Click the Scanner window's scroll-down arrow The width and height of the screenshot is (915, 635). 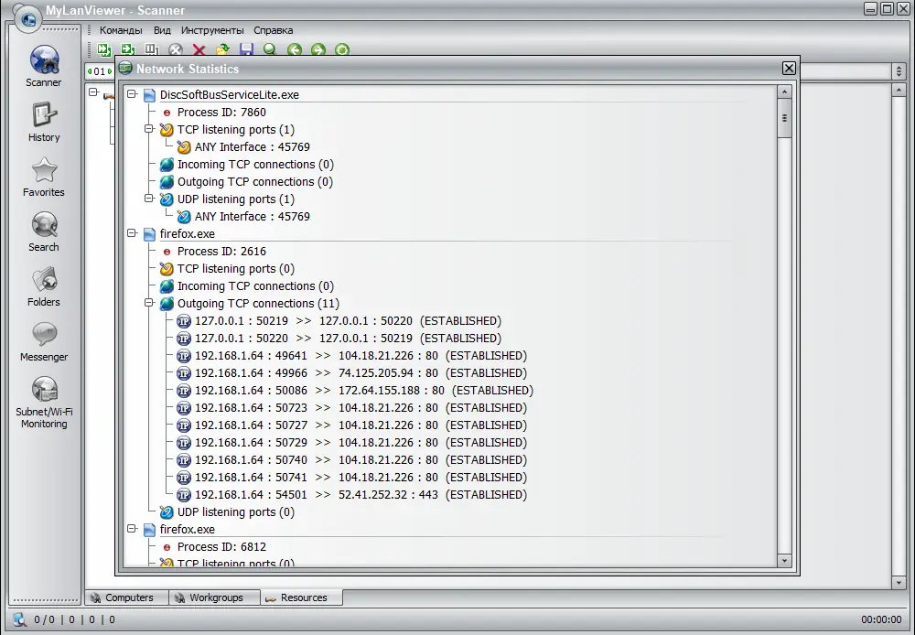coord(899,582)
